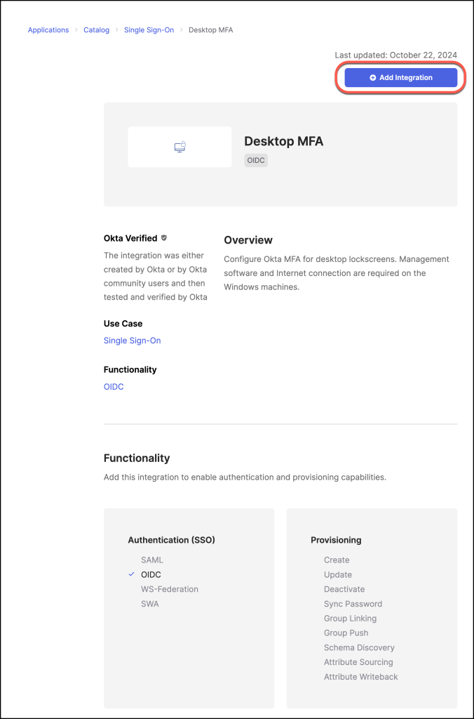Click the OIDC functionality link
The image size is (474, 719).
114,386
